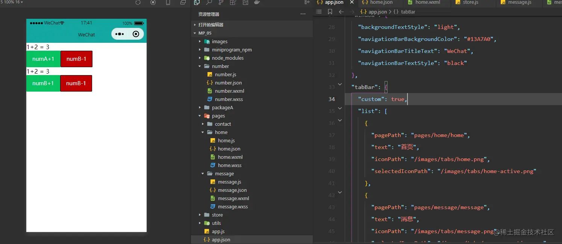Collapse the home folder in tree
Image resolution: width=562 pixels, height=244 pixels.
pyautogui.click(x=252, y=132)
